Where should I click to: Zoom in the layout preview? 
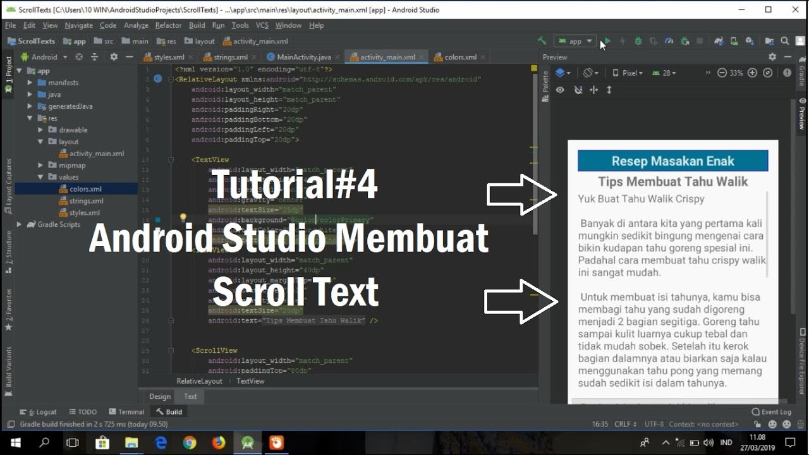[752, 73]
